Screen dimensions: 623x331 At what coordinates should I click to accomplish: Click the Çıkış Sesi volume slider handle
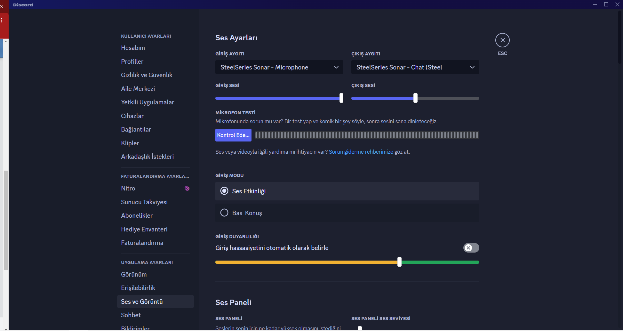pos(415,98)
